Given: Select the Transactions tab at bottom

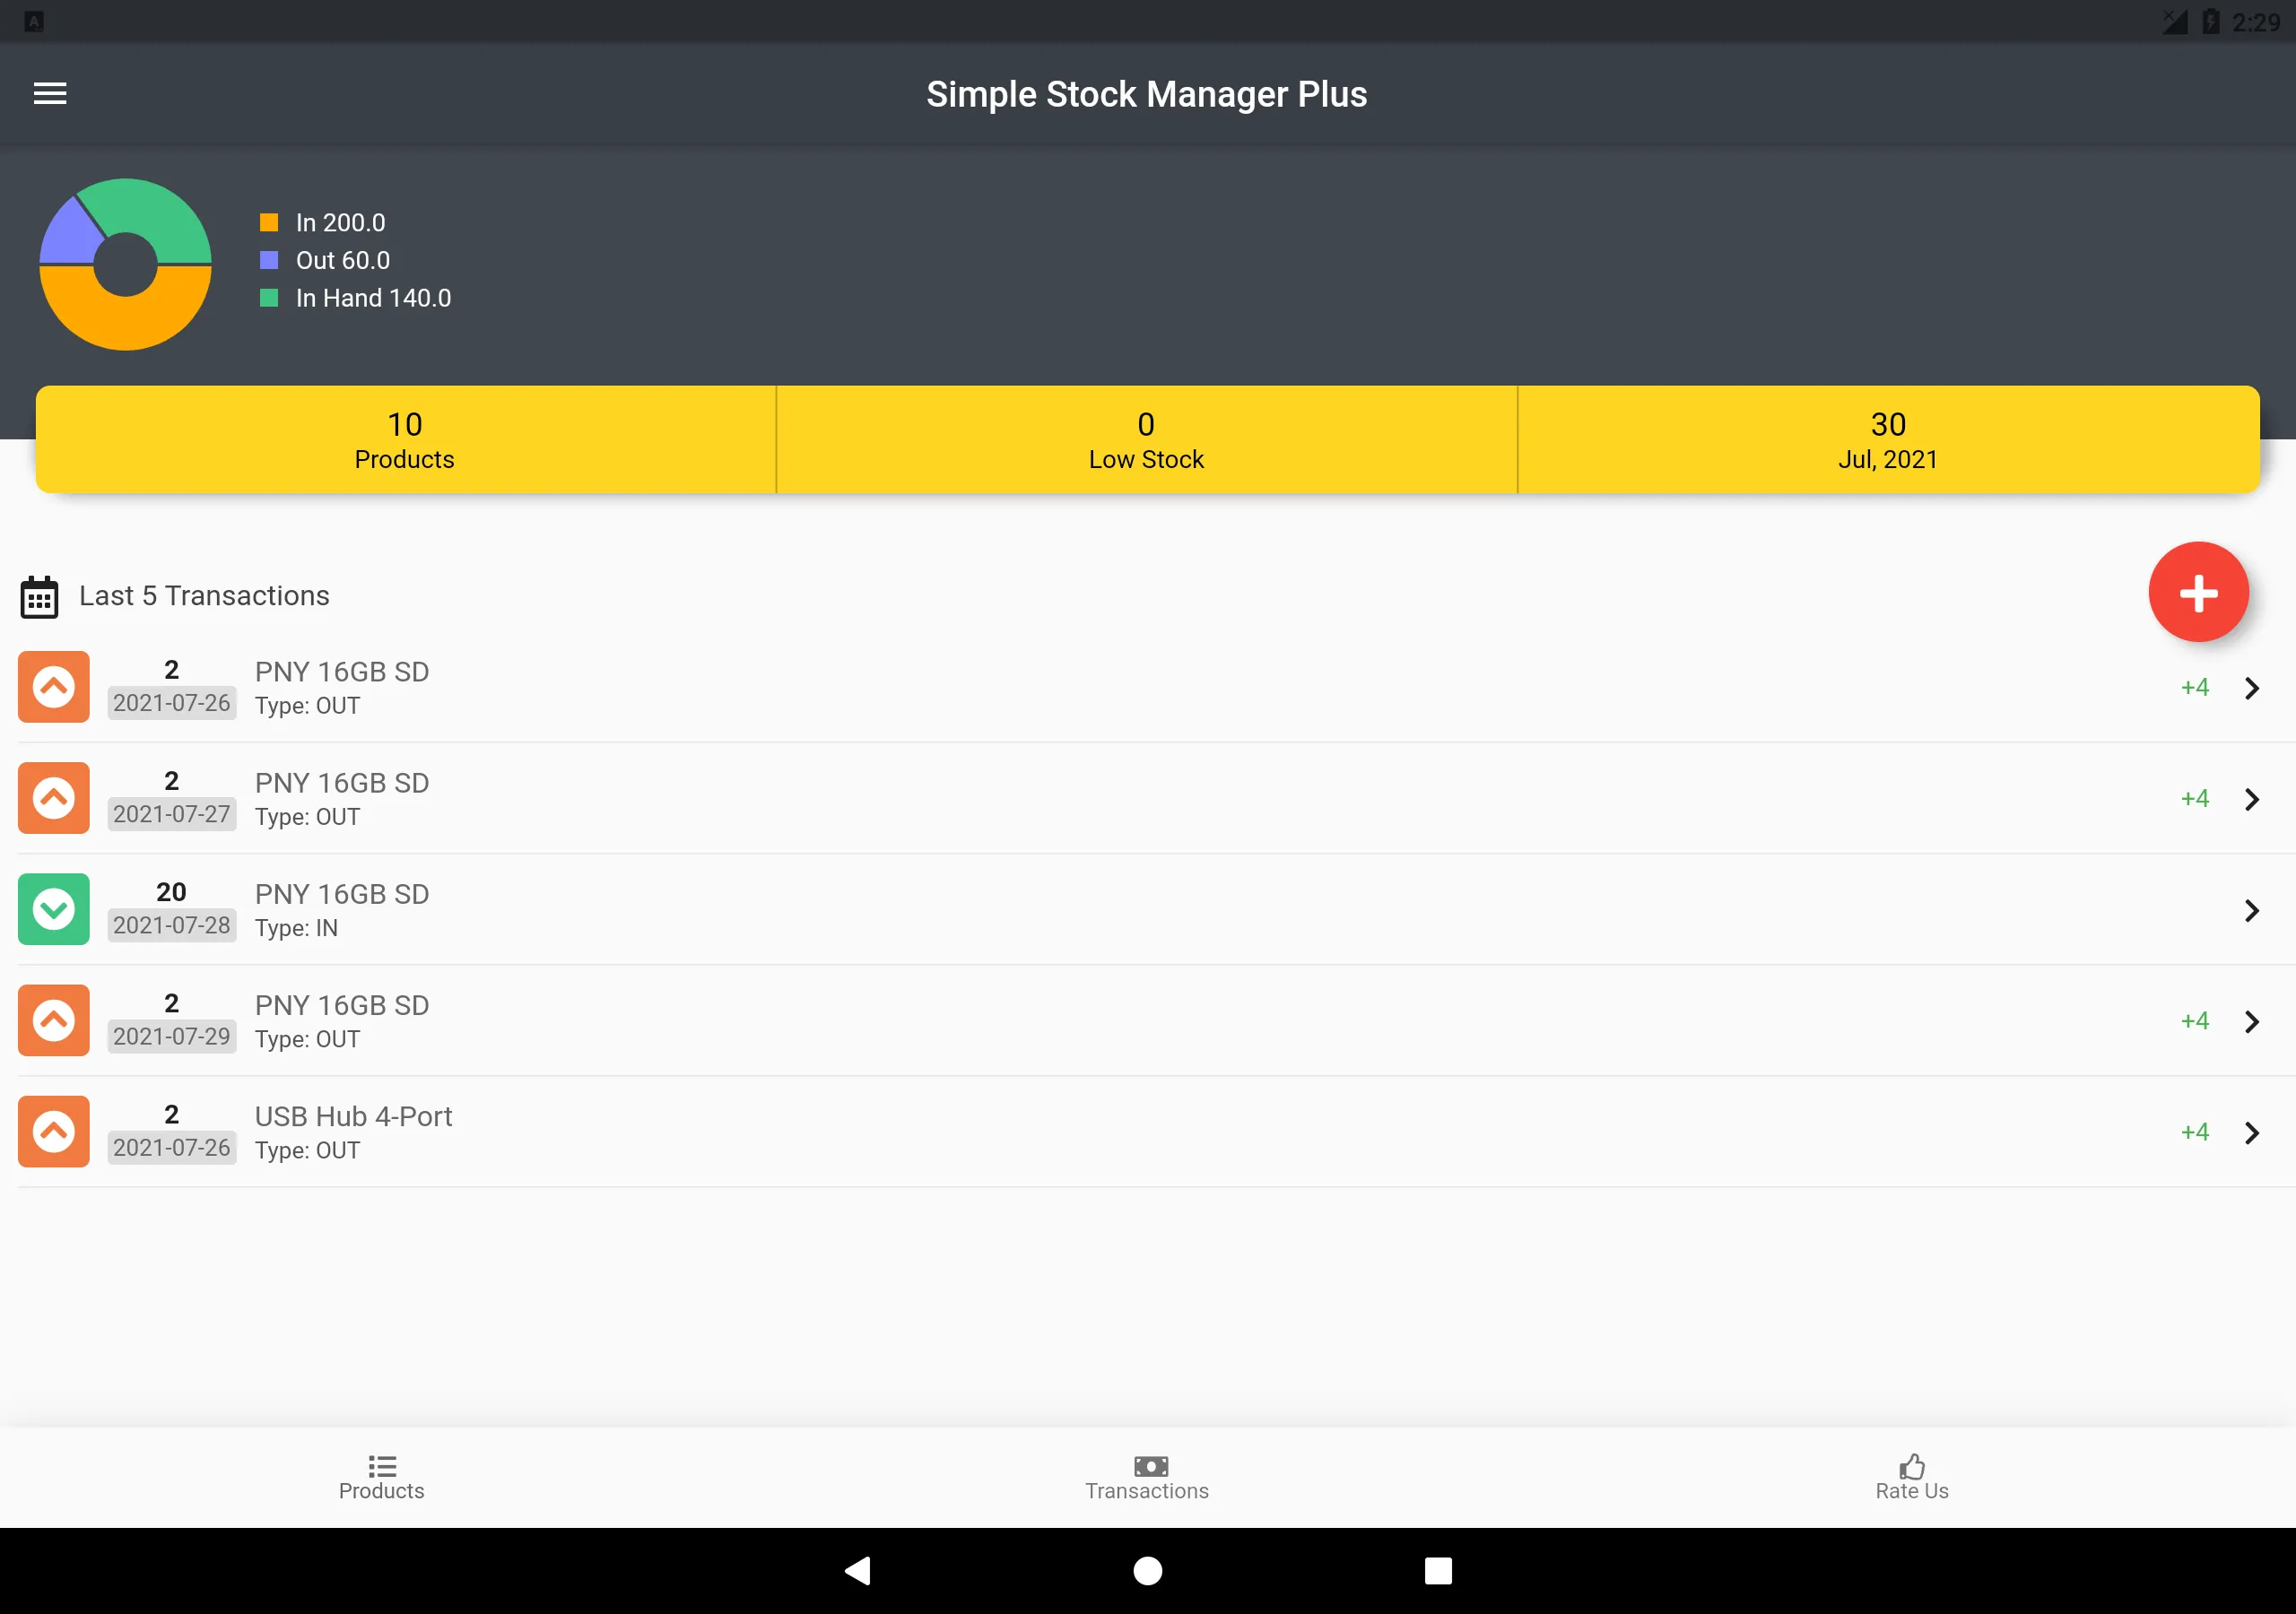Looking at the screenshot, I should click(1148, 1476).
